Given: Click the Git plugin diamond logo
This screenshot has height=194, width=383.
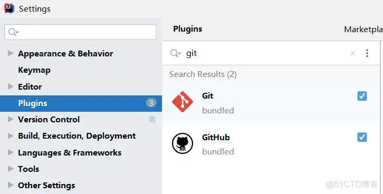Looking at the screenshot, I should (x=183, y=102).
